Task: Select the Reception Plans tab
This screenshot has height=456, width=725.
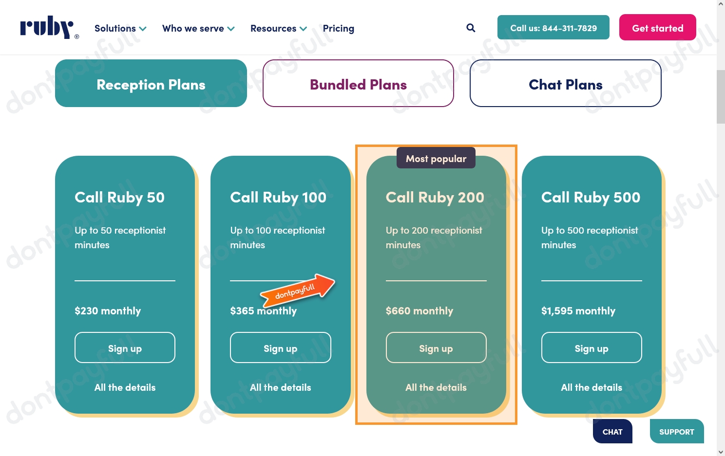Action: pos(151,84)
